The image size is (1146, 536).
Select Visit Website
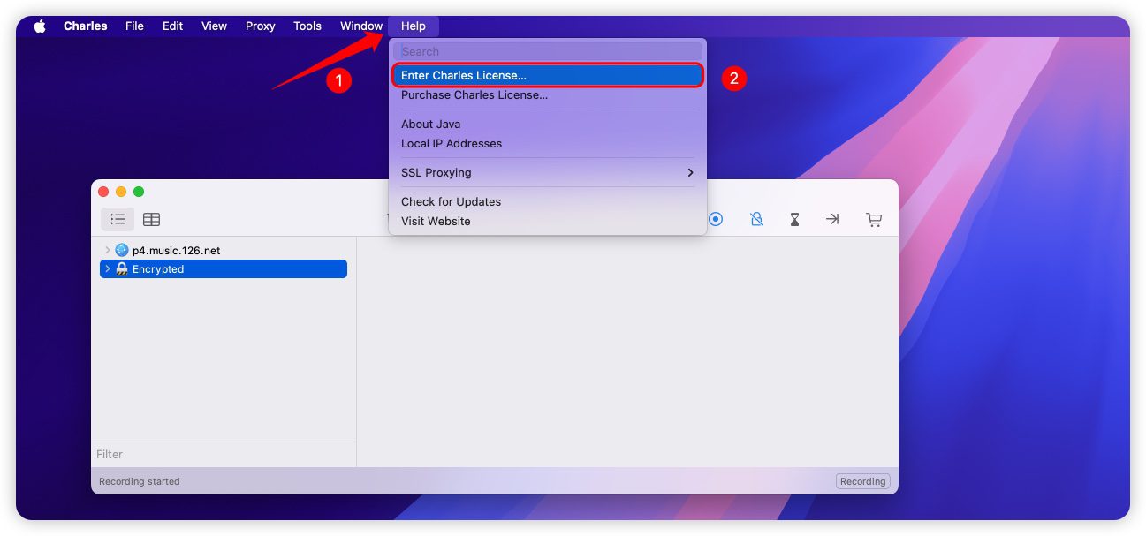pos(548,221)
